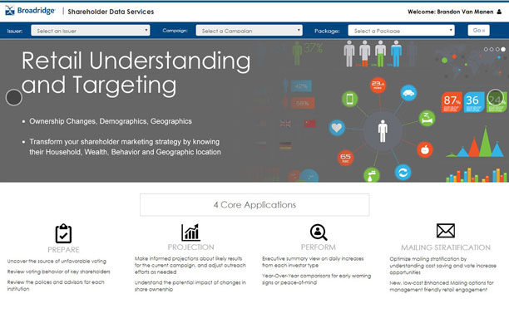Click the MAILING STRATIFICATION heading
The width and height of the screenshot is (509, 323).
tap(446, 247)
